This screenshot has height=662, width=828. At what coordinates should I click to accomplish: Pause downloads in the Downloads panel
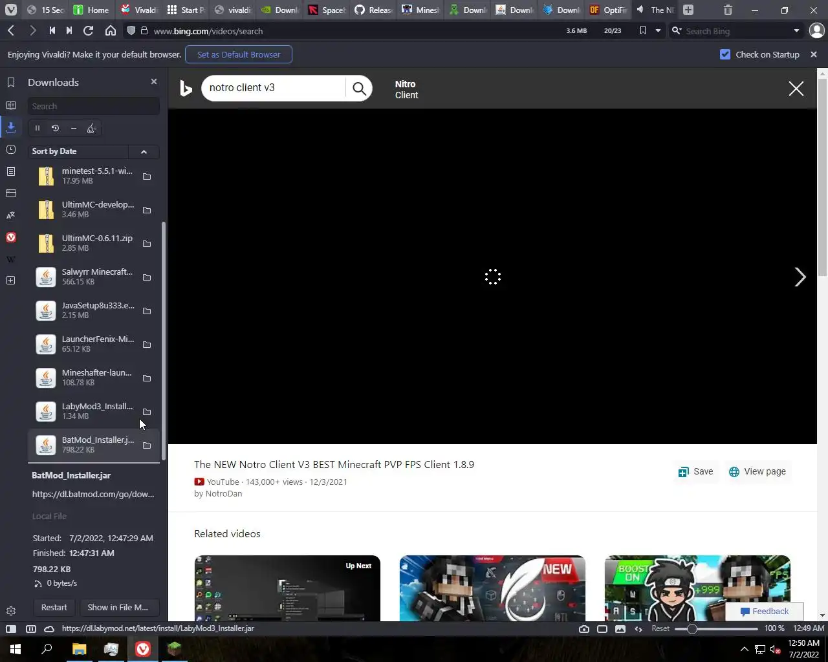[38, 128]
